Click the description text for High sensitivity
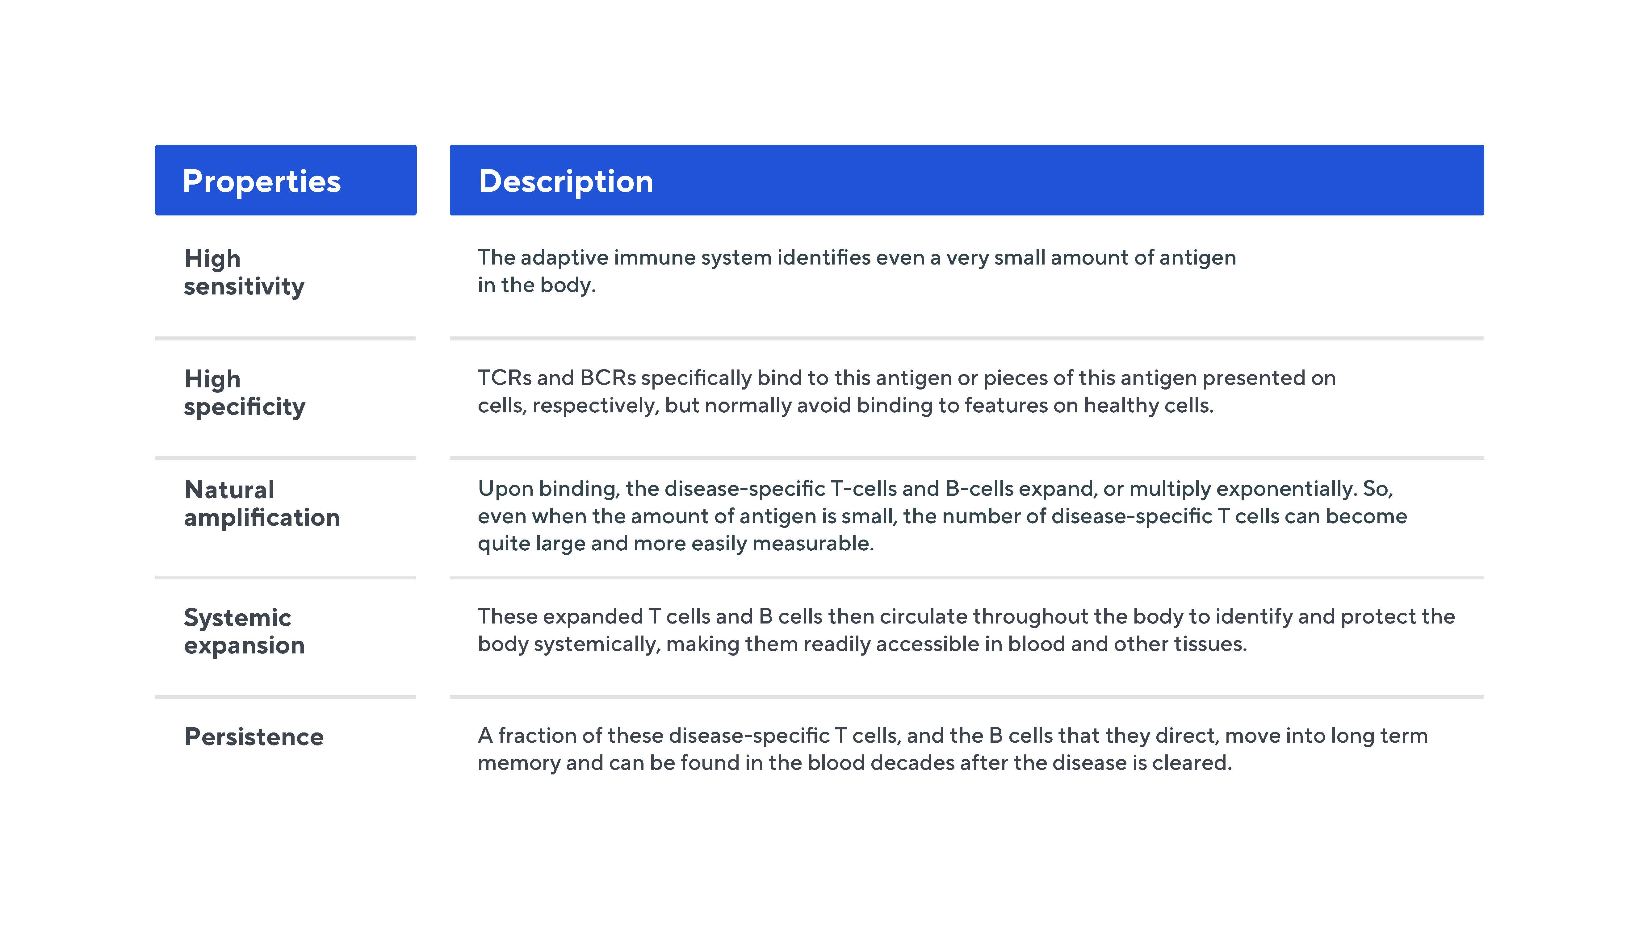Screen dimensions: 1647x926 point(856,271)
